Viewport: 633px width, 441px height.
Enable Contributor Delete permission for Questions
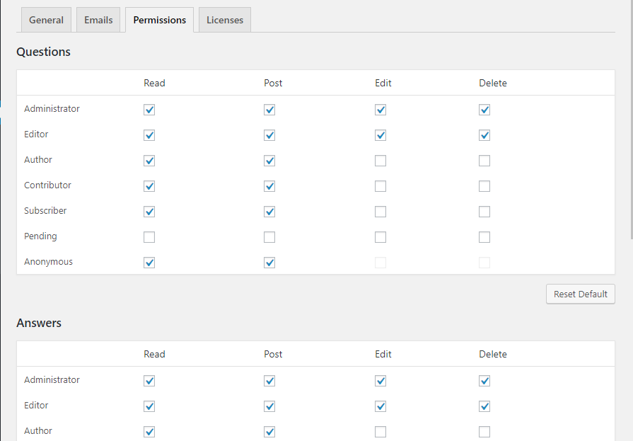point(484,186)
